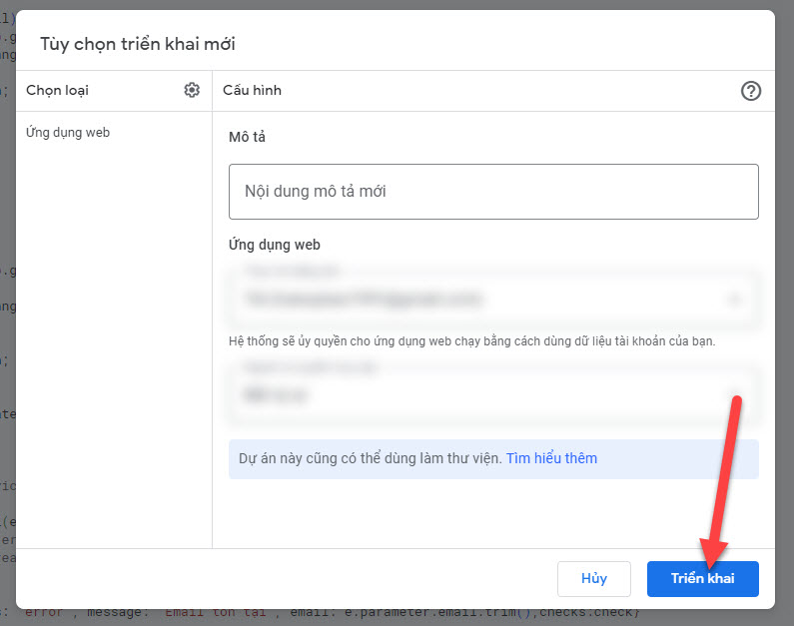Click the arrow on the email dropdown
The width and height of the screenshot is (794, 626).
click(x=735, y=299)
